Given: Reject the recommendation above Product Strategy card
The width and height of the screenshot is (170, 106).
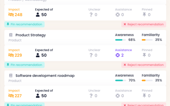Looking at the screenshot, I should 144,24.
